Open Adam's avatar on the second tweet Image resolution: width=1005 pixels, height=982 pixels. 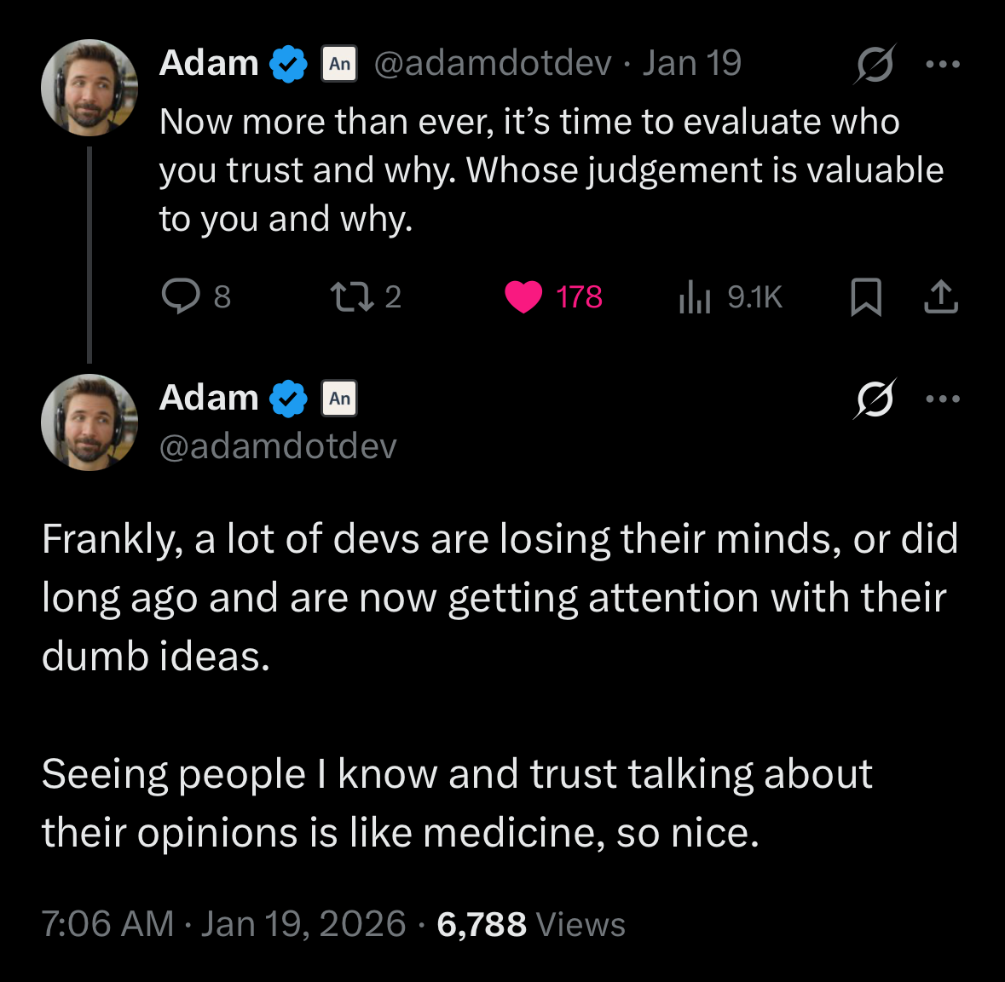click(x=90, y=422)
